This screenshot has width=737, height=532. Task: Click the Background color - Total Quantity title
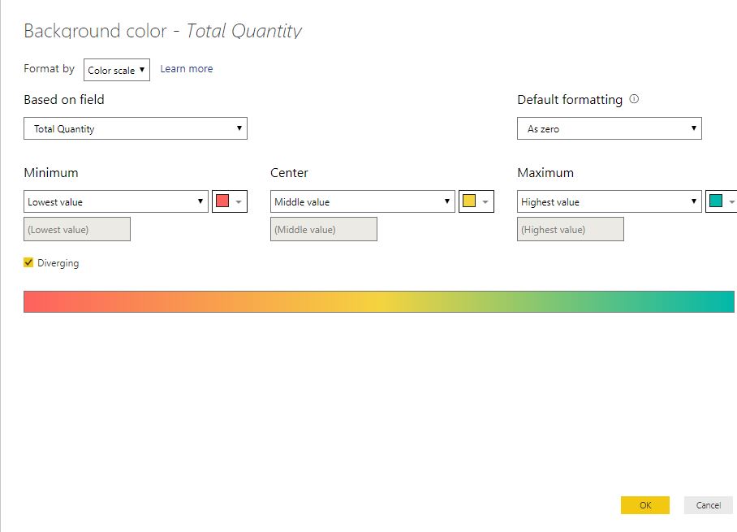[x=162, y=31]
